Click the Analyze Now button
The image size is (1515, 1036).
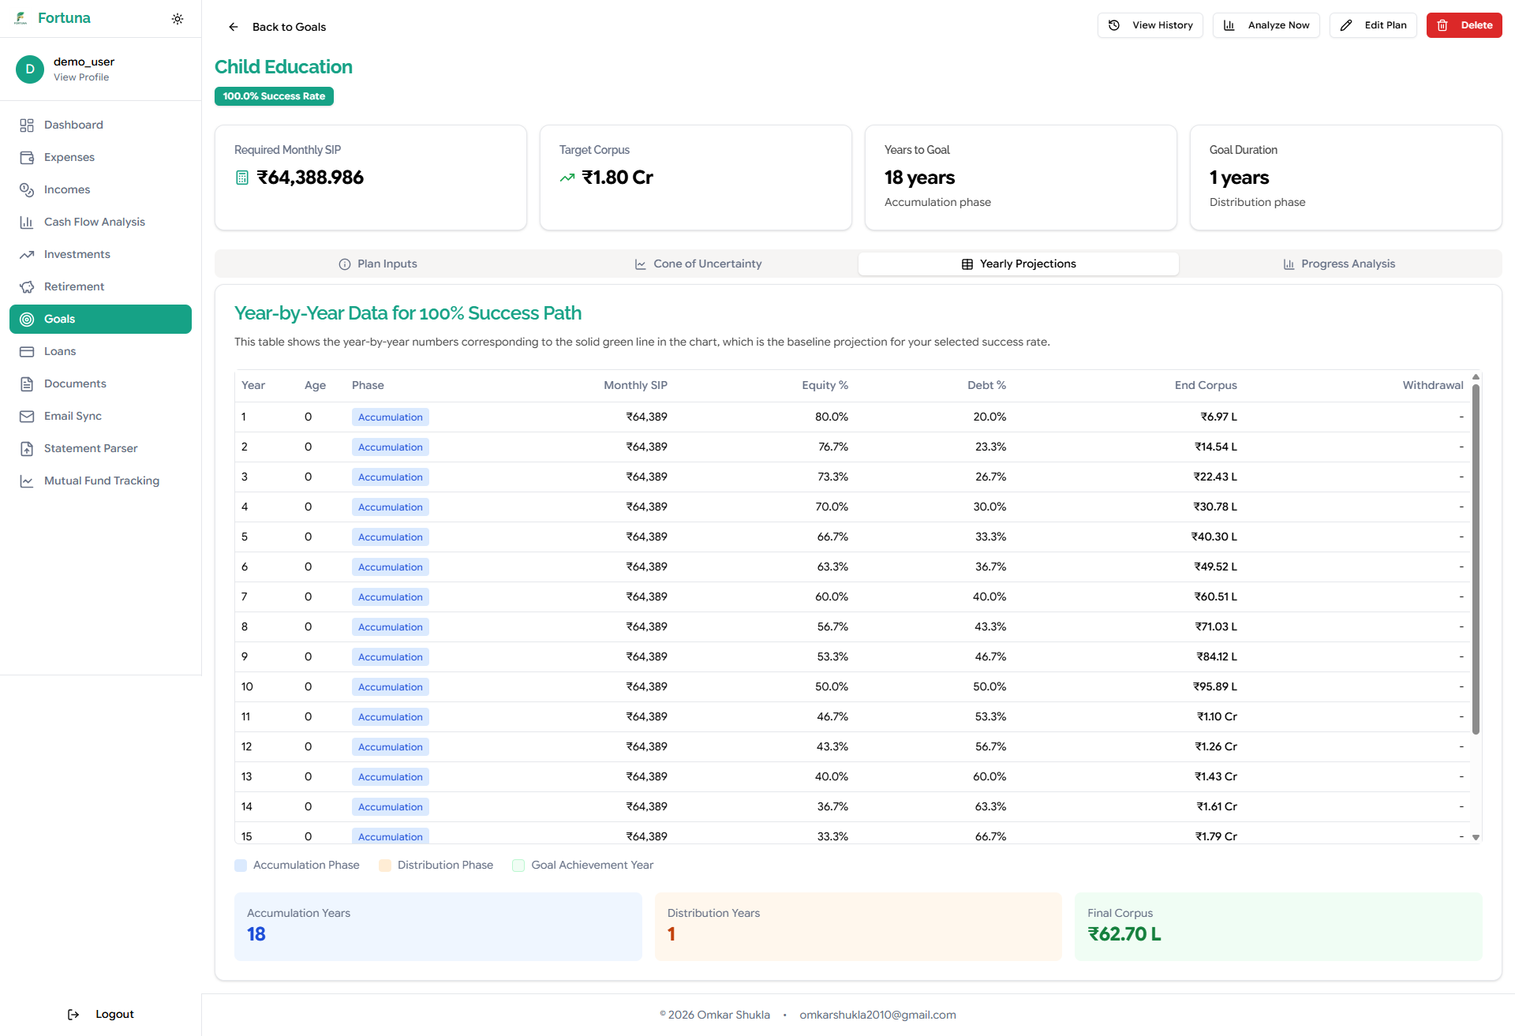click(x=1266, y=25)
